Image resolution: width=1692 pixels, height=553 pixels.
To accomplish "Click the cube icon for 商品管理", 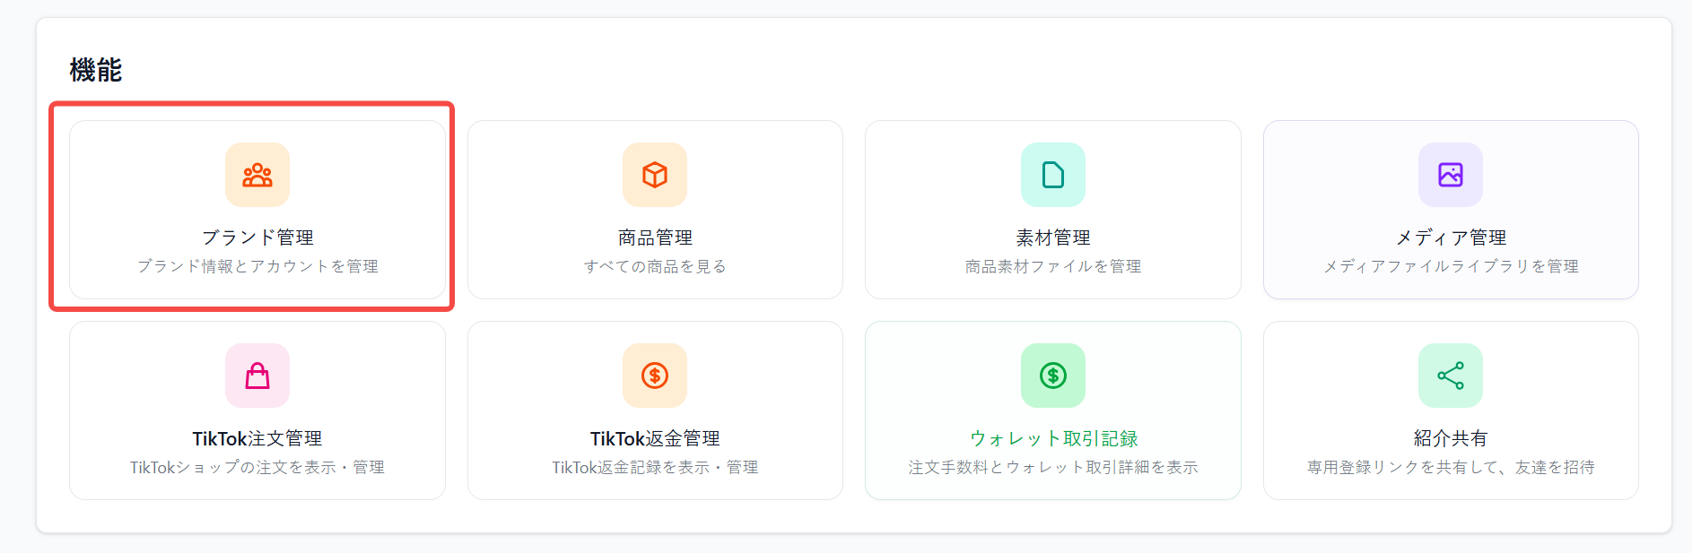I will click(x=654, y=175).
